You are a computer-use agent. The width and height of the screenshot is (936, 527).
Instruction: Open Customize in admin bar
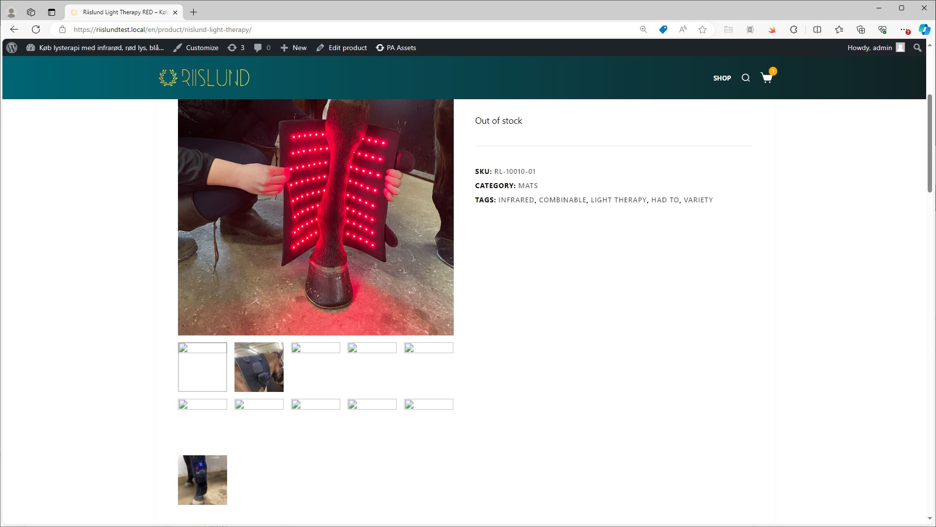(196, 48)
